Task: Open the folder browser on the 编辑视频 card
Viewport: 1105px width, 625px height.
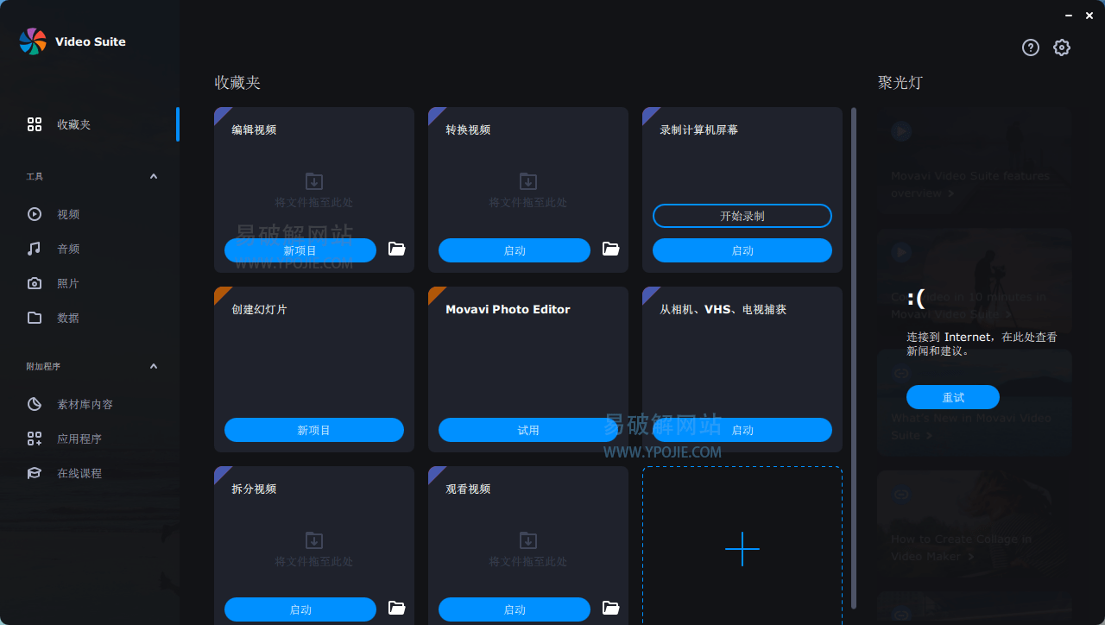Action: tap(396, 249)
